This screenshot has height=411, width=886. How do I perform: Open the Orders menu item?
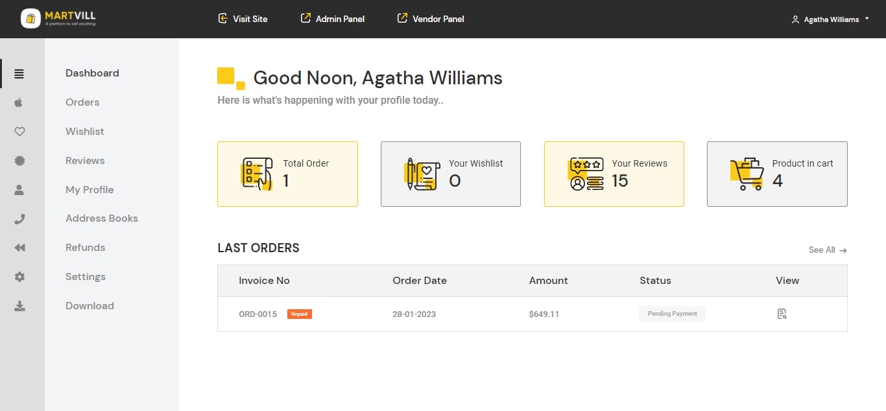pos(82,102)
